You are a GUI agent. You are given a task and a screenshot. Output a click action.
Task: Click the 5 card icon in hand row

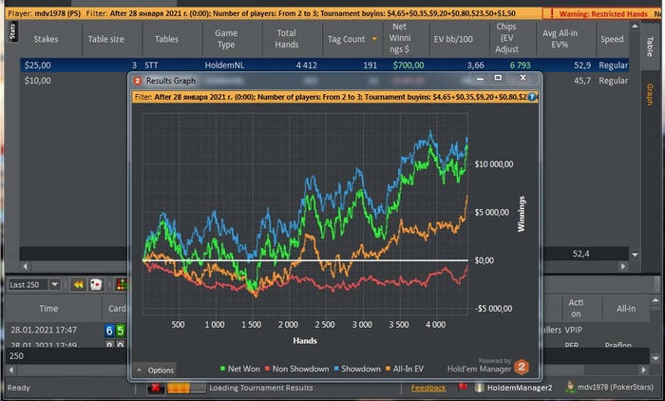[x=121, y=331]
